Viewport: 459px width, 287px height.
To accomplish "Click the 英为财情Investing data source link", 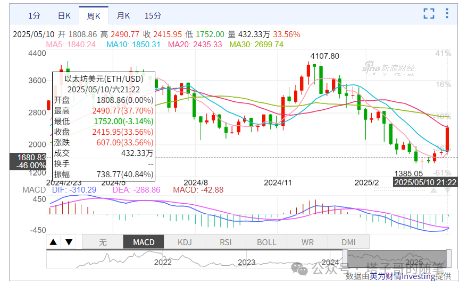I will click(x=403, y=276).
